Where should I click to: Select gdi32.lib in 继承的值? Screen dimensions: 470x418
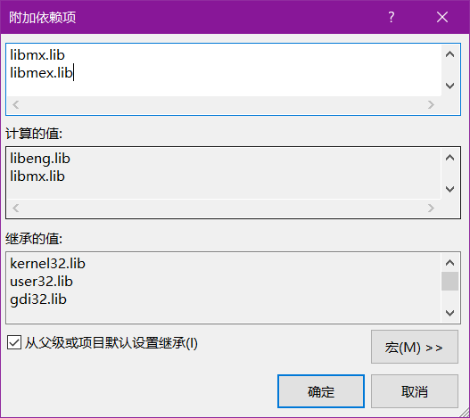(38, 299)
